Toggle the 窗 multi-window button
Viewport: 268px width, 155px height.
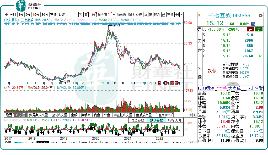pyautogui.click(x=151, y=15)
